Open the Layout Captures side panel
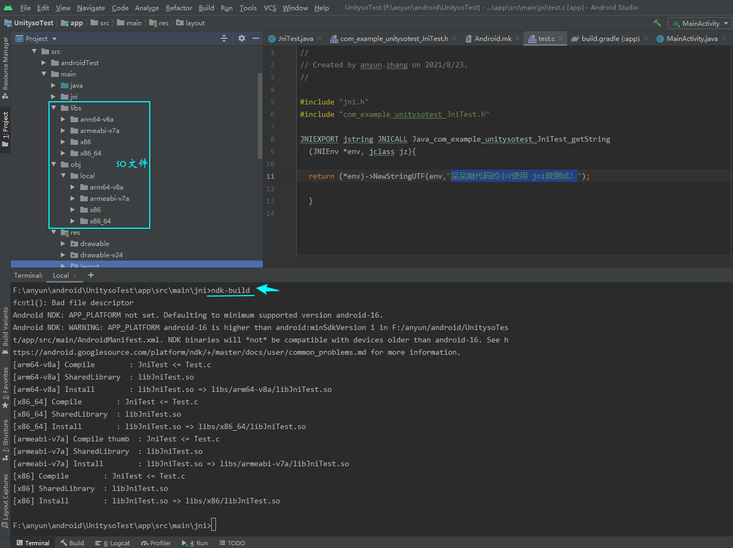The image size is (733, 548). (5, 500)
